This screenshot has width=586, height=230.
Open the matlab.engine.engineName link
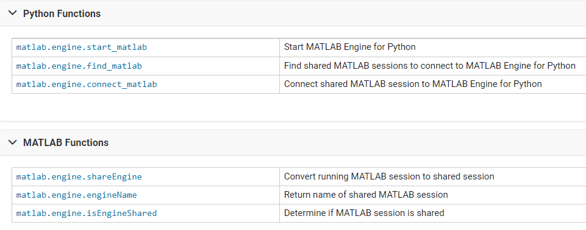coord(76,195)
